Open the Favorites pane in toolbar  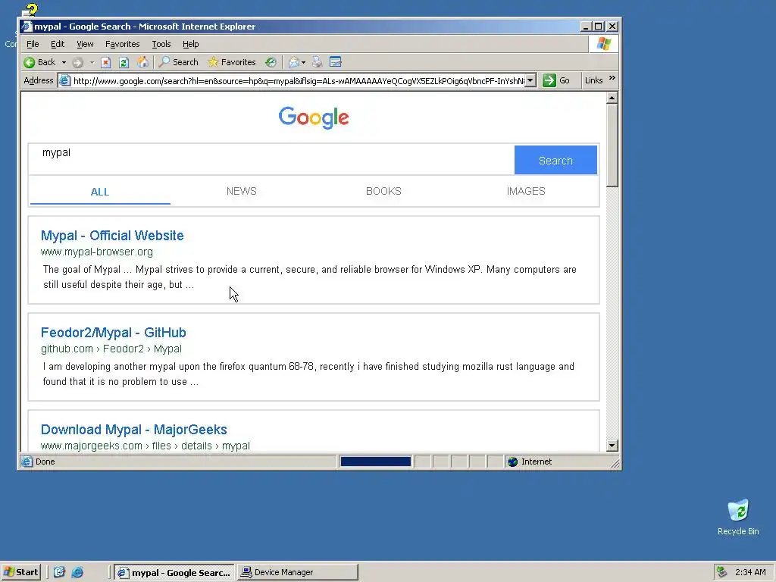click(232, 62)
